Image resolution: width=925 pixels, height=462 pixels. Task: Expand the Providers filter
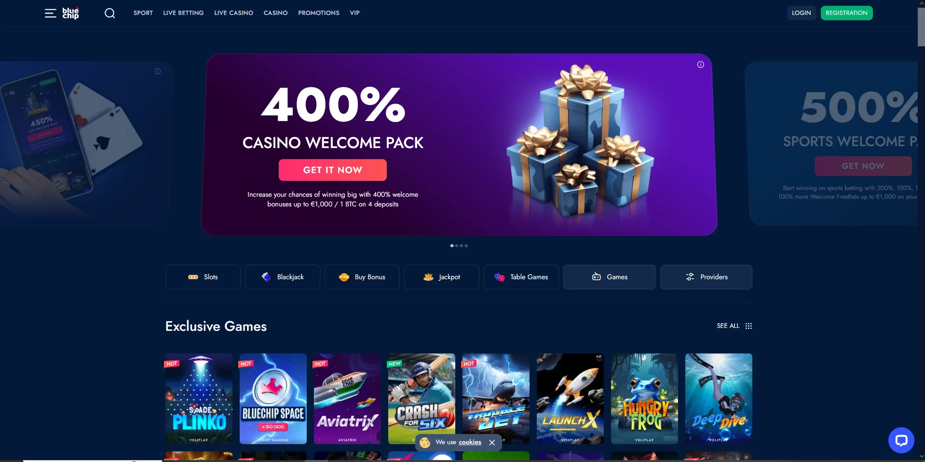click(x=706, y=277)
